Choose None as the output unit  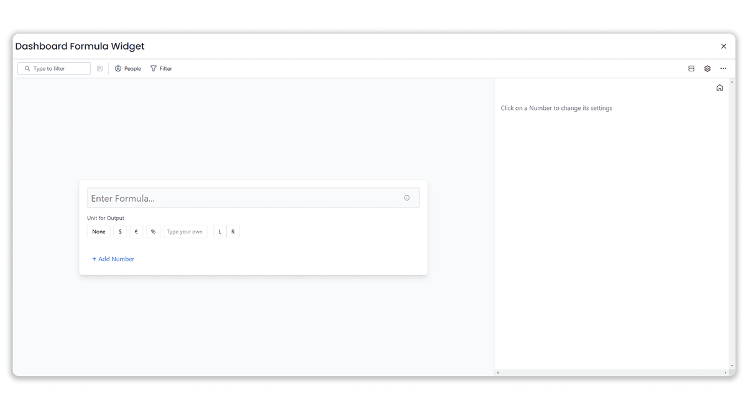coord(98,232)
